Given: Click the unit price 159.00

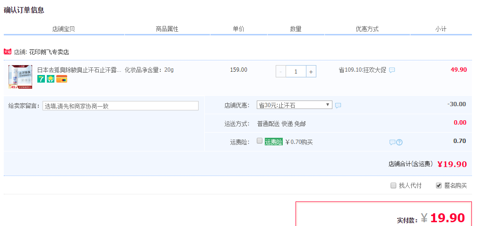Looking at the screenshot, I should point(239,70).
